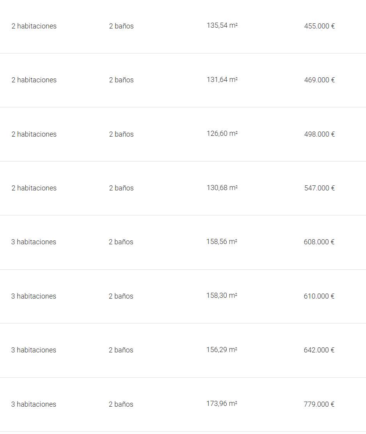
Task: Open the listing priced at 498.000 €
Action: tap(319, 134)
